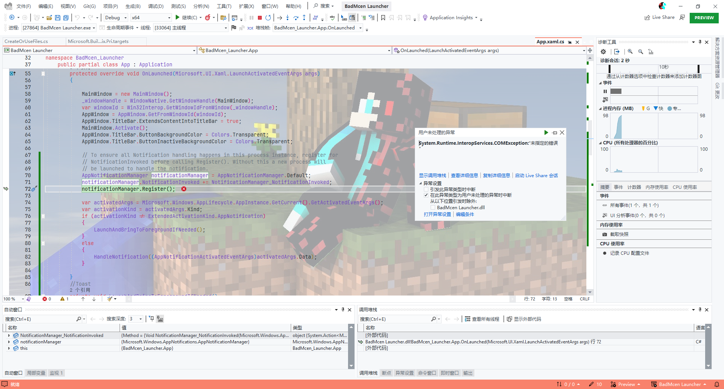The width and height of the screenshot is (724, 389).
Task: Zoom in on the diagnostics timeline
Action: (630, 52)
